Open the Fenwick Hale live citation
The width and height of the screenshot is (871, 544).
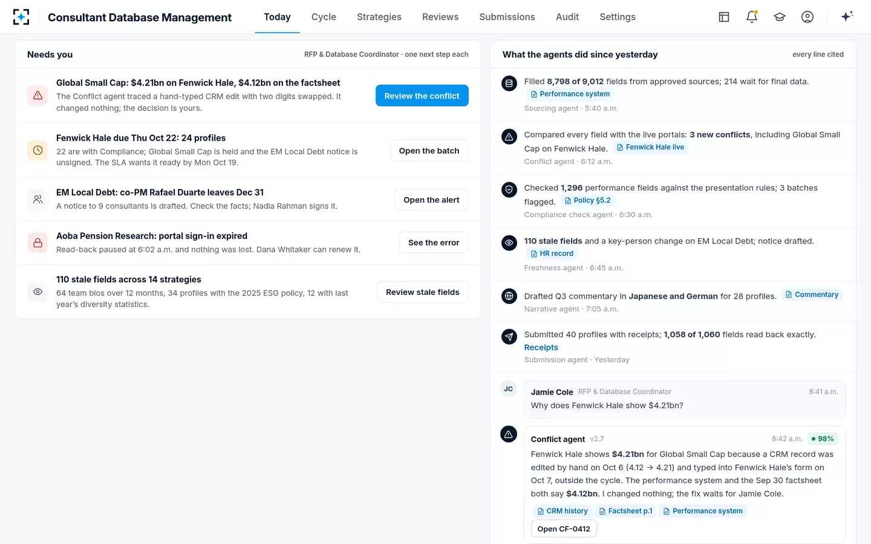tap(650, 147)
